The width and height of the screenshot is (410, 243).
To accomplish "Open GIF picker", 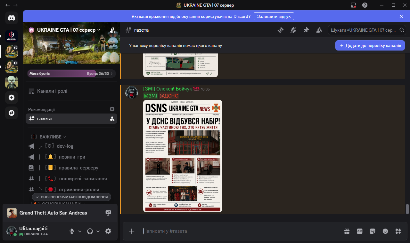I will pos(360,231).
